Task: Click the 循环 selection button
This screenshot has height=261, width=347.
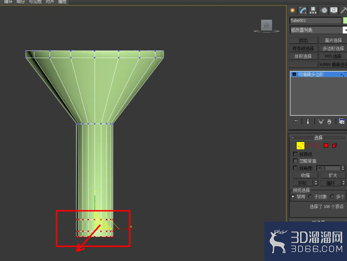Action: tap(330, 183)
